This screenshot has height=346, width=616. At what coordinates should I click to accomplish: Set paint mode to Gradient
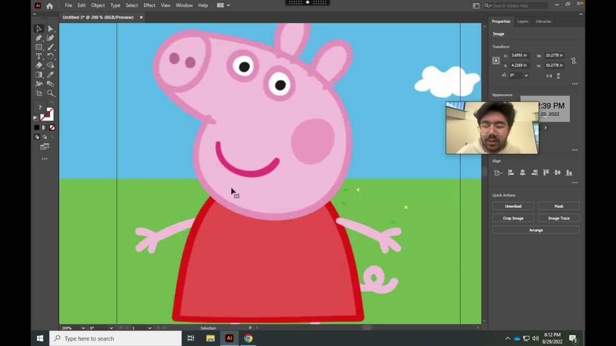click(44, 127)
